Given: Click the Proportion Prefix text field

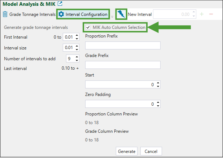Looking at the screenshot, I should pos(123,45).
